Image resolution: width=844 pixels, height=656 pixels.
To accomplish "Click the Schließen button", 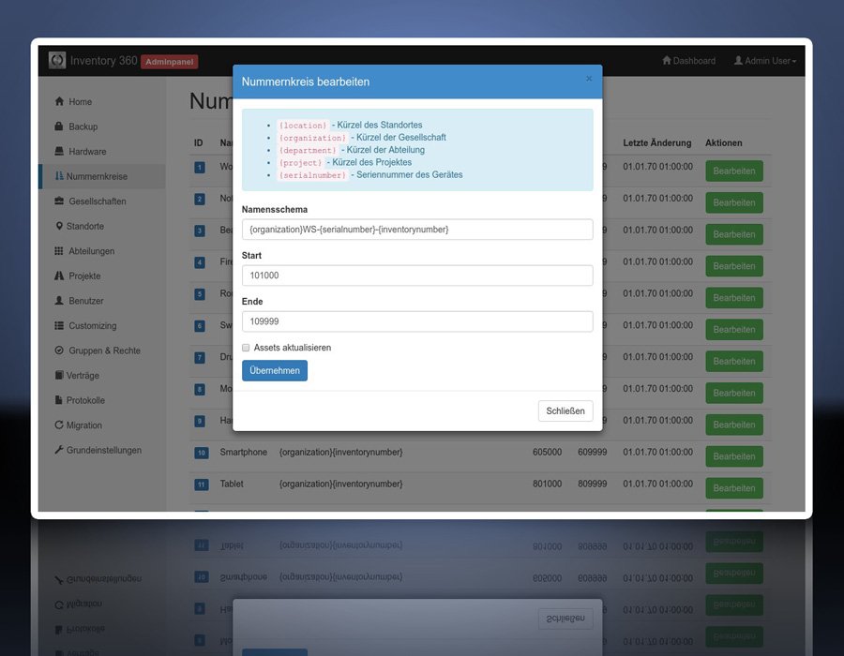I will click(565, 410).
